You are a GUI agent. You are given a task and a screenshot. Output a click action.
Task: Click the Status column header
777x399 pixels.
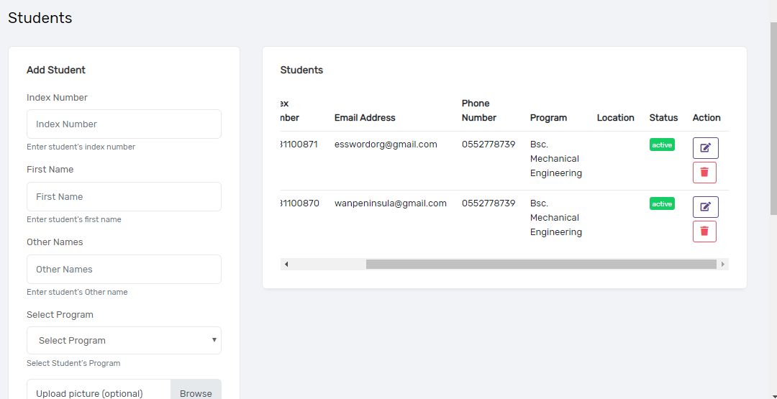click(x=663, y=118)
